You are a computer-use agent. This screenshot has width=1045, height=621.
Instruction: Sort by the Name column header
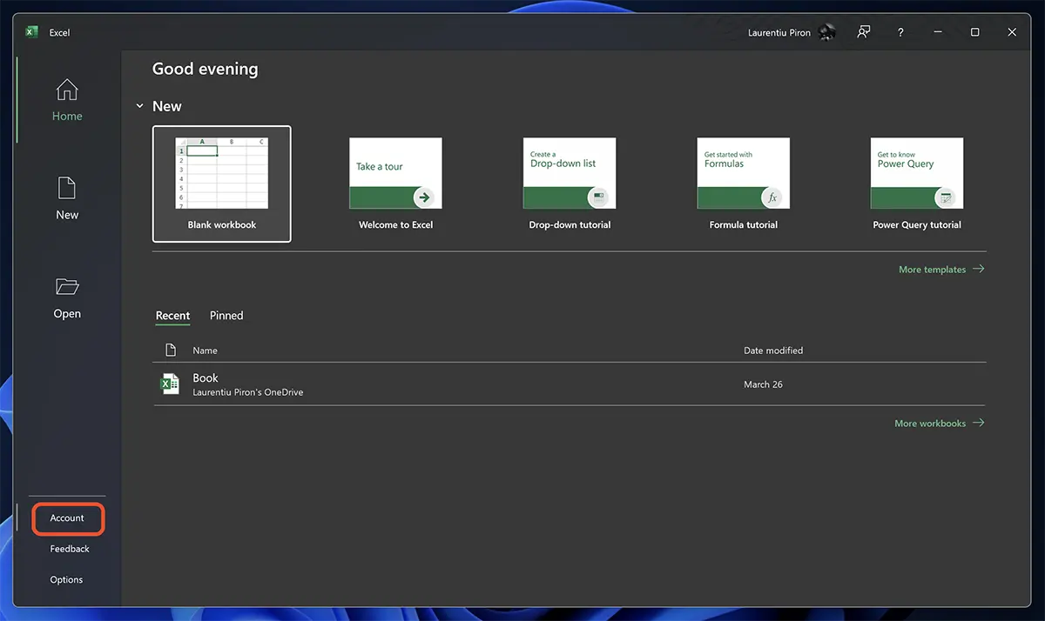(x=205, y=351)
